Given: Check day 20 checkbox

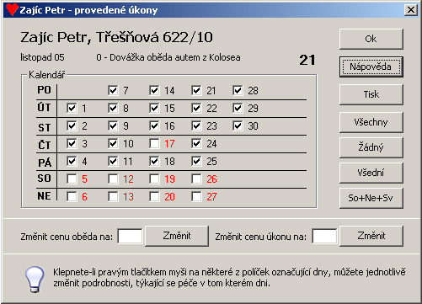Looking at the screenshot, I should [154, 196].
